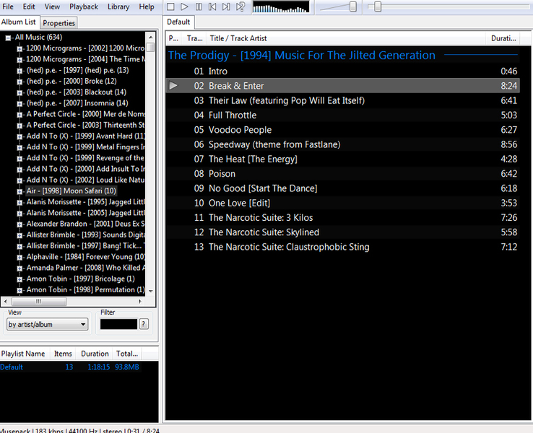Expand Alphaville Forever Young node

point(19,258)
